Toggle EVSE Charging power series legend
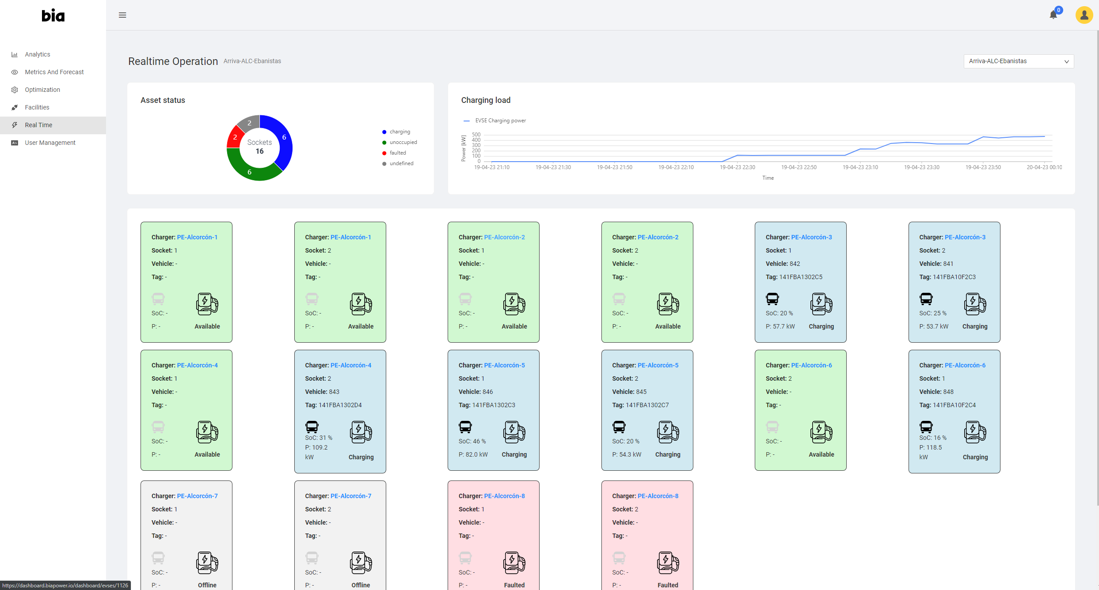This screenshot has width=1099, height=590. (x=500, y=121)
